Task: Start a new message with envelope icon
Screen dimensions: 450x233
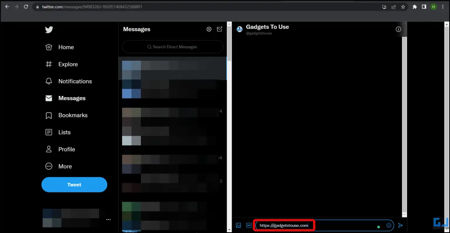Action: click(x=220, y=29)
